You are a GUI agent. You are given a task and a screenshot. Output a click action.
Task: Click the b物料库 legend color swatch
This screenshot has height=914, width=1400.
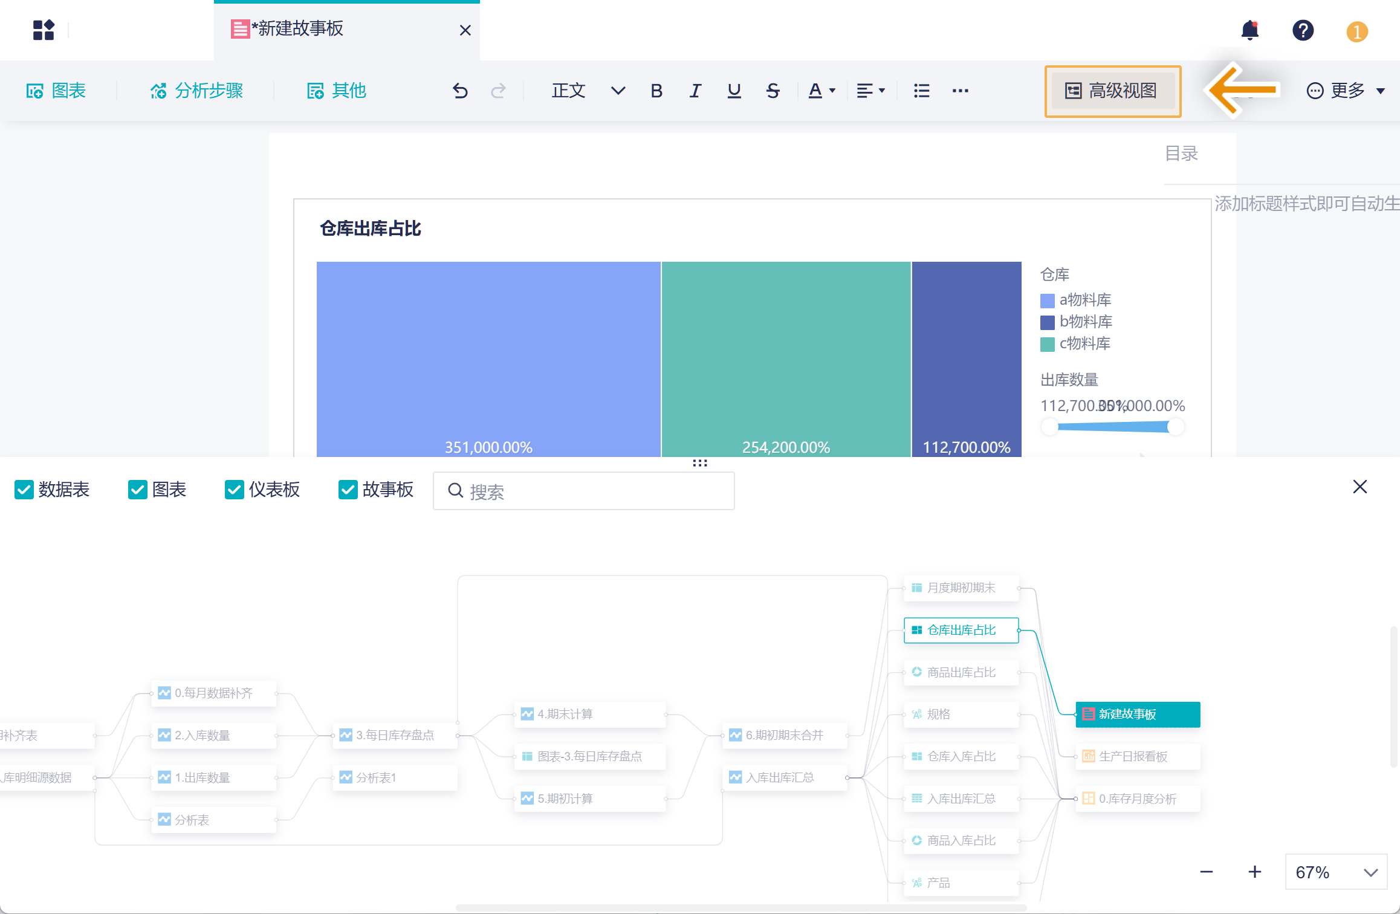pyautogui.click(x=1048, y=322)
